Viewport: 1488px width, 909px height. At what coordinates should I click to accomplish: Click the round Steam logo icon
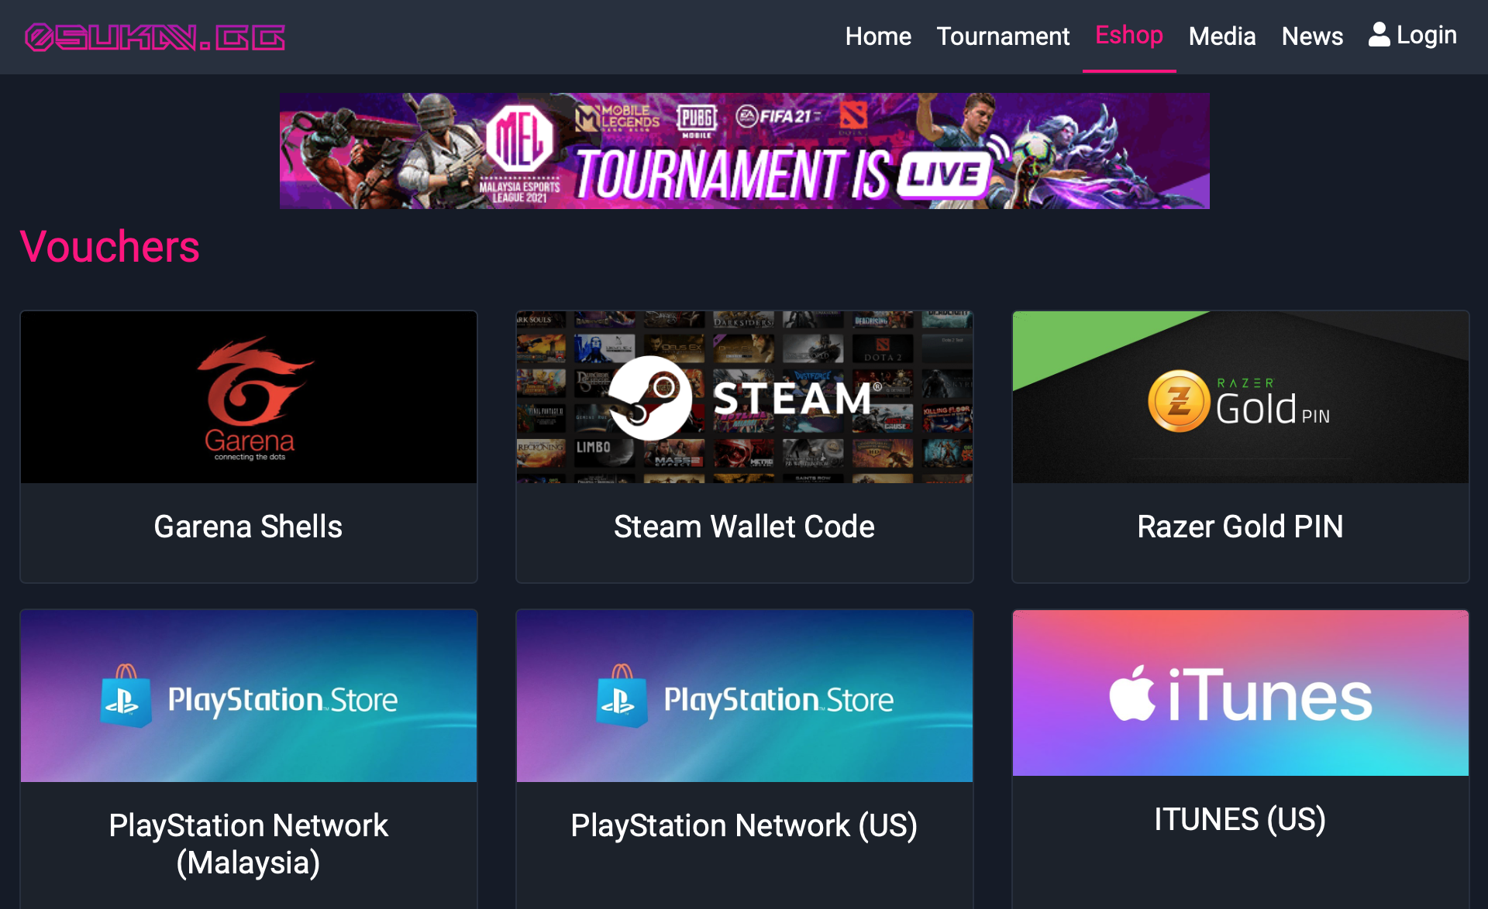click(649, 397)
